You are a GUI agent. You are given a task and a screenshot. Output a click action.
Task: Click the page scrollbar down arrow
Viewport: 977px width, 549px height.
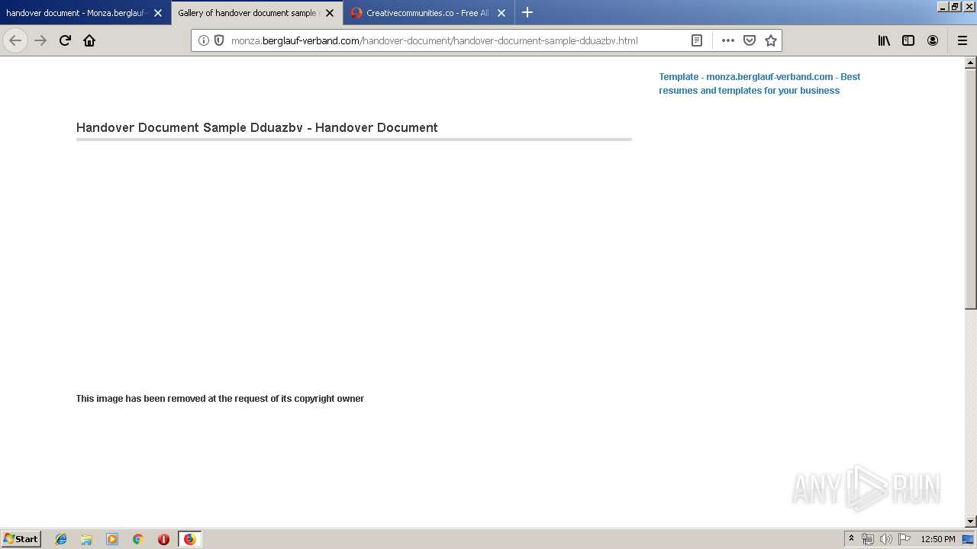pos(971,522)
